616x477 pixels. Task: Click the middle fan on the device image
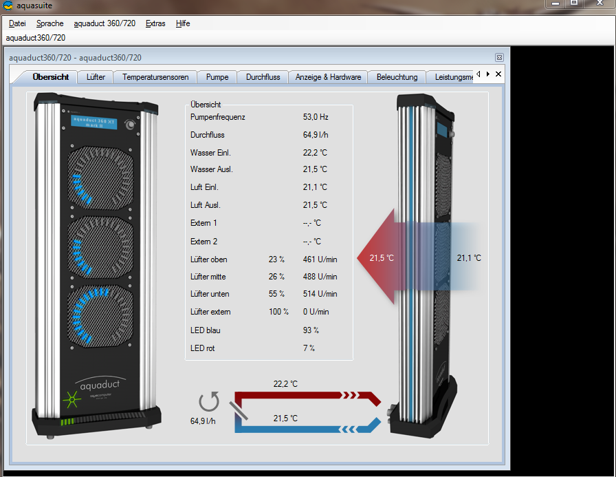point(100,248)
